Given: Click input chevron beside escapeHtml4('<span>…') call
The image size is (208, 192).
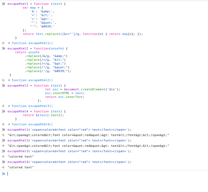Looking at the screenshot, I should [3, 162].
